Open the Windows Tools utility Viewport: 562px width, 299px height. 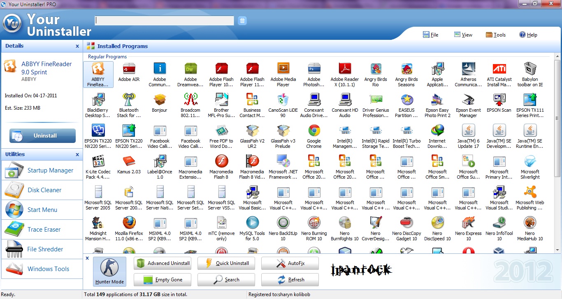42,269
